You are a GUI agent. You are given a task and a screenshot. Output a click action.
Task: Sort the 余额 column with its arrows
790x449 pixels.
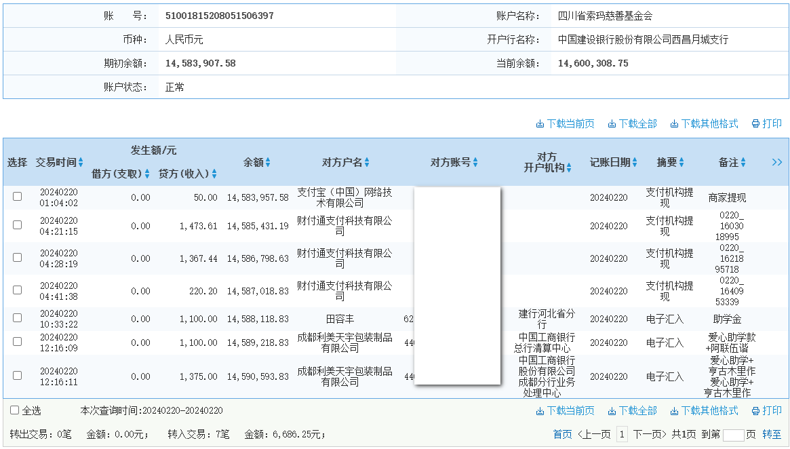268,162
